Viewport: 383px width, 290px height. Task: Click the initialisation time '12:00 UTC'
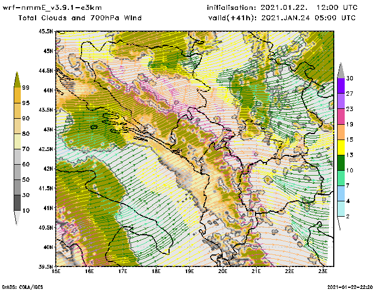coord(337,8)
